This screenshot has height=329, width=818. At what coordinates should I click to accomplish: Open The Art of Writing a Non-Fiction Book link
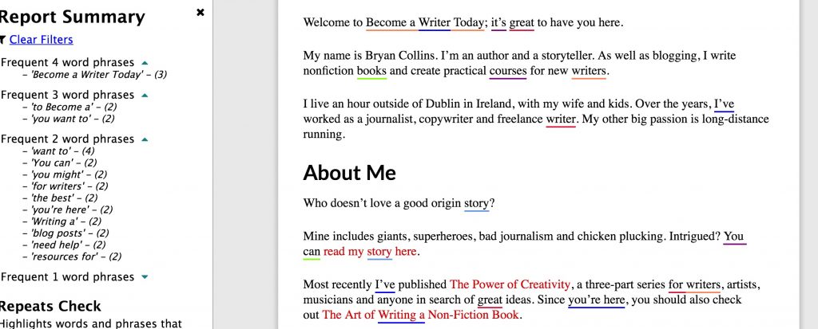(x=420, y=315)
